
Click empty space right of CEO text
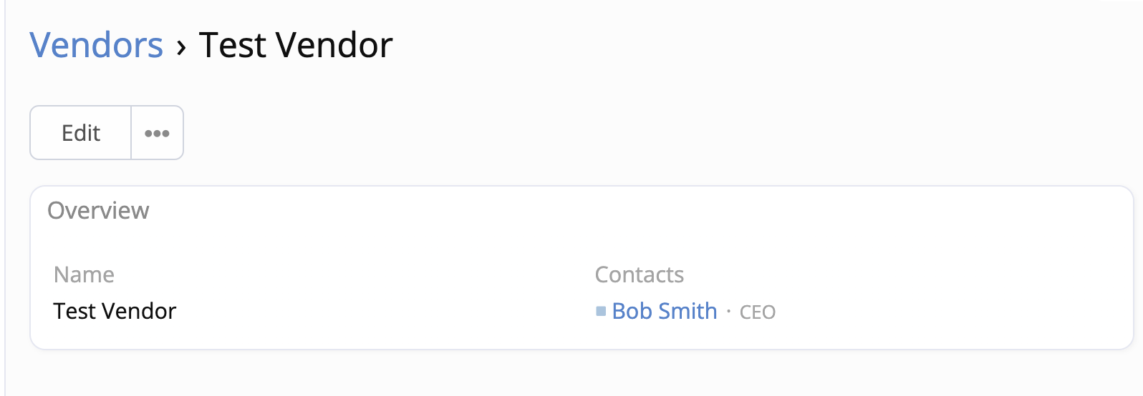931,312
